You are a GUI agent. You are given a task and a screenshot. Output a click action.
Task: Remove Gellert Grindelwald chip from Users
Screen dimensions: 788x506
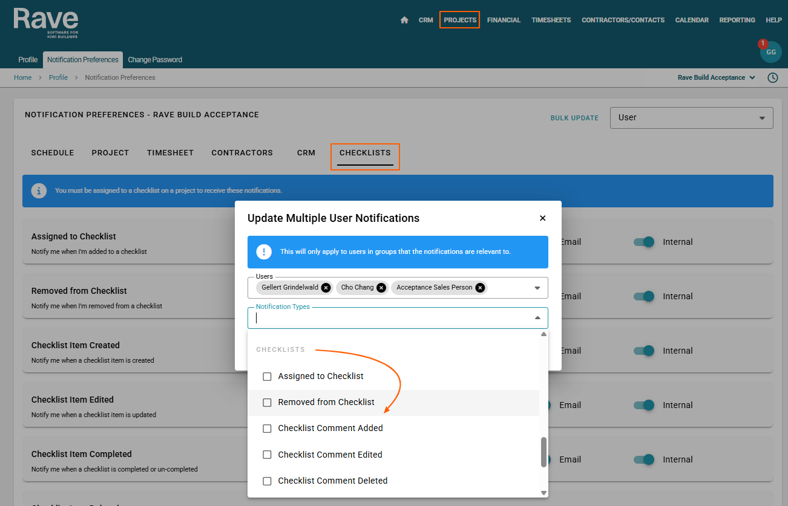(x=326, y=288)
